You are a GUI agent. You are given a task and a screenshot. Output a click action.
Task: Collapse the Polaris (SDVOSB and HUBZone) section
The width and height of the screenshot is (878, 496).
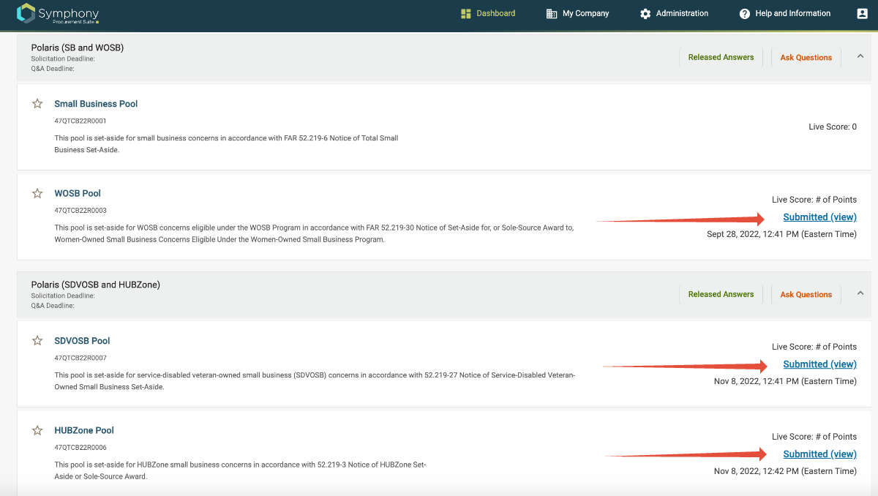tap(860, 293)
